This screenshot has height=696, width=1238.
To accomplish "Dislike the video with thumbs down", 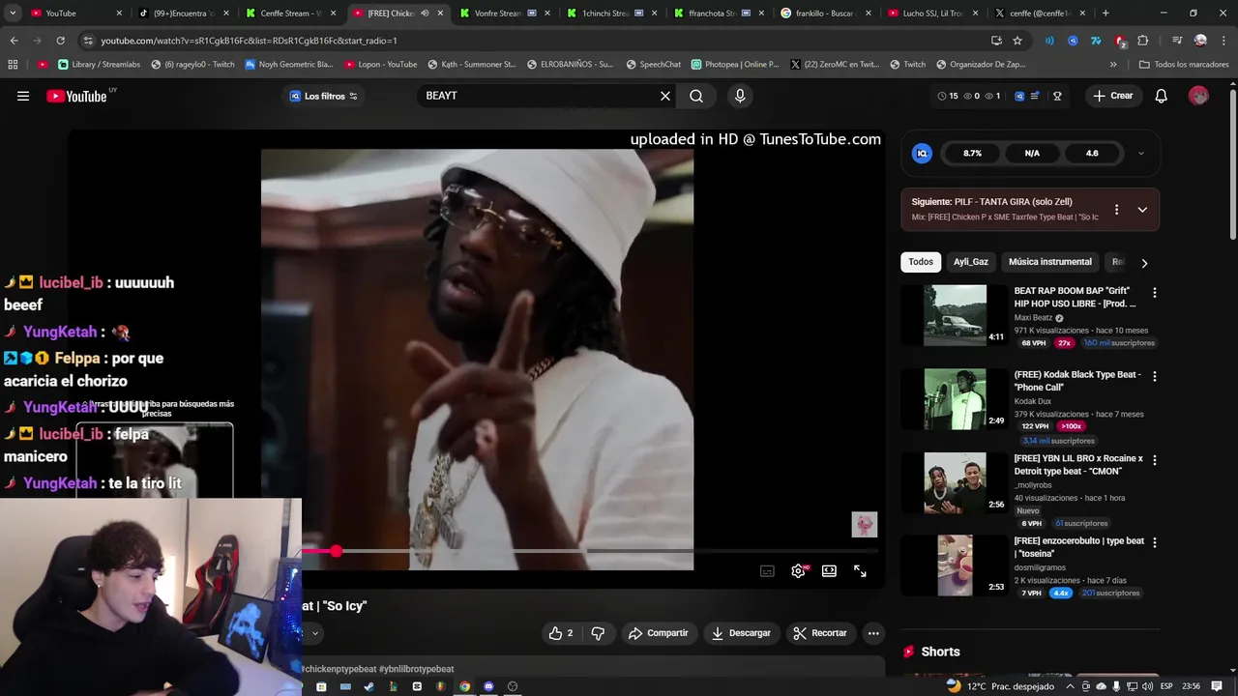I will [598, 633].
